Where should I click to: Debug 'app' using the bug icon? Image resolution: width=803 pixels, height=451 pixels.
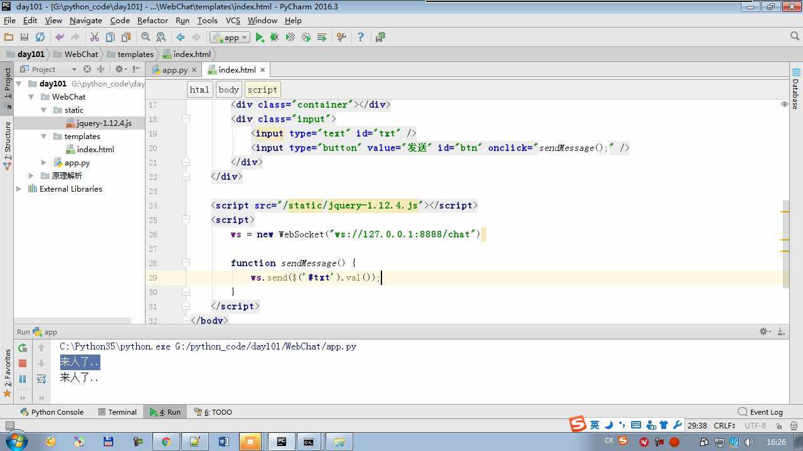(x=274, y=38)
